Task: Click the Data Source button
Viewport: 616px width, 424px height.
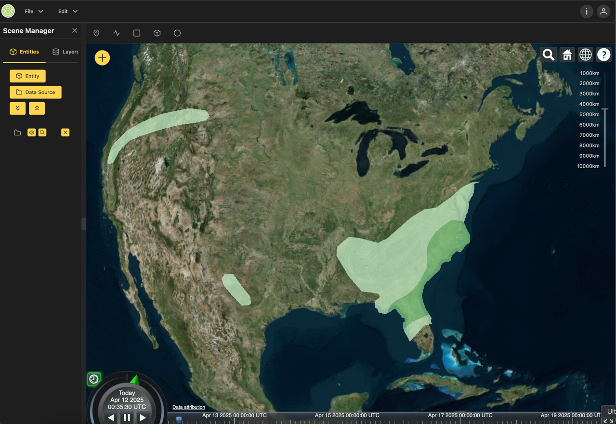Action: (x=36, y=92)
